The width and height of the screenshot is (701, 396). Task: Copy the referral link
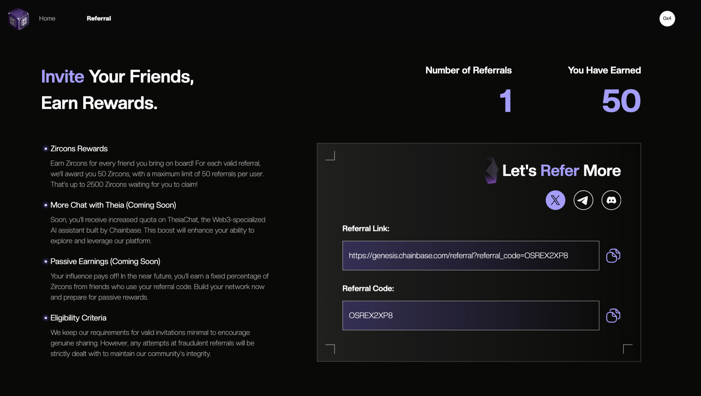click(x=613, y=256)
